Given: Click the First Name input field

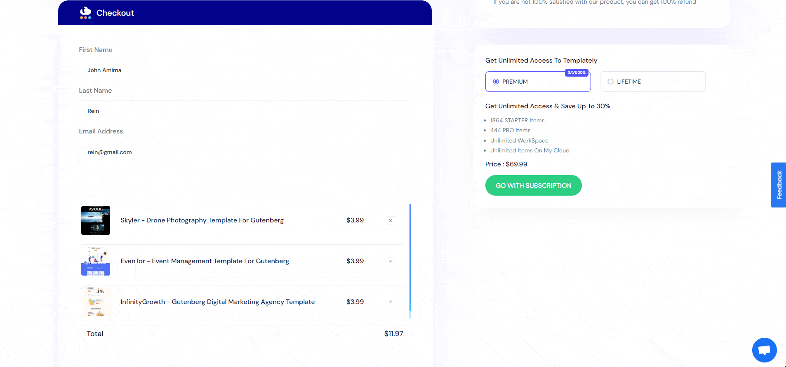Looking at the screenshot, I should pyautogui.click(x=245, y=70).
